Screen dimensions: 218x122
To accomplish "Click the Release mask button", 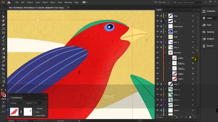I will [40, 108].
